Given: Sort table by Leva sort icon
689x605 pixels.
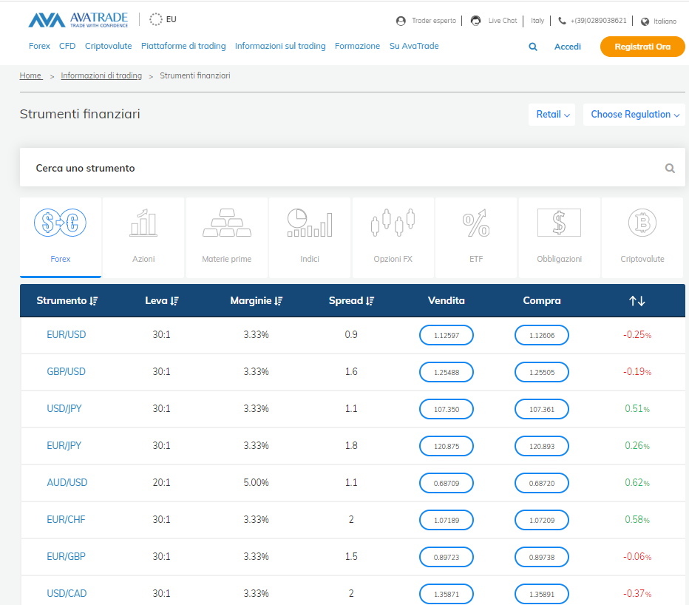Looking at the screenshot, I should (174, 301).
